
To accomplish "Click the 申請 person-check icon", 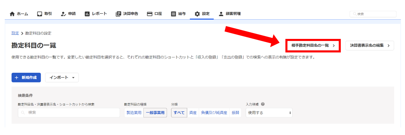I will [x=64, y=14].
